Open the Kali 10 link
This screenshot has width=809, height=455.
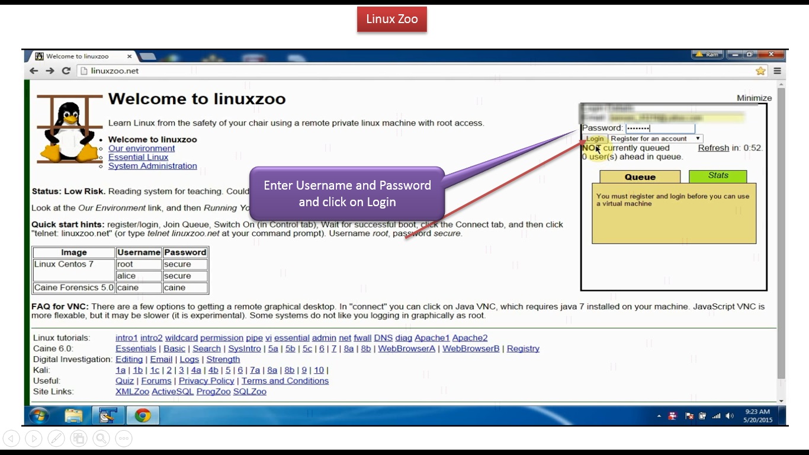coord(319,370)
